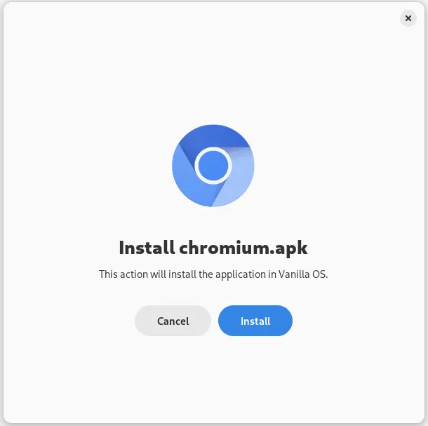Cancel the chromium.apk installation

pos(173,321)
